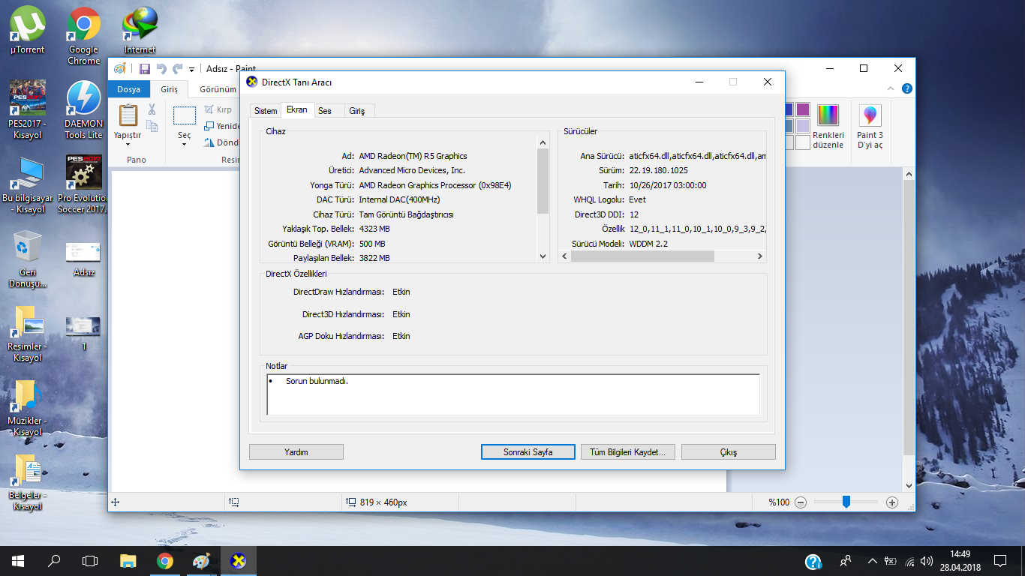Open the Windows Start menu

click(18, 561)
